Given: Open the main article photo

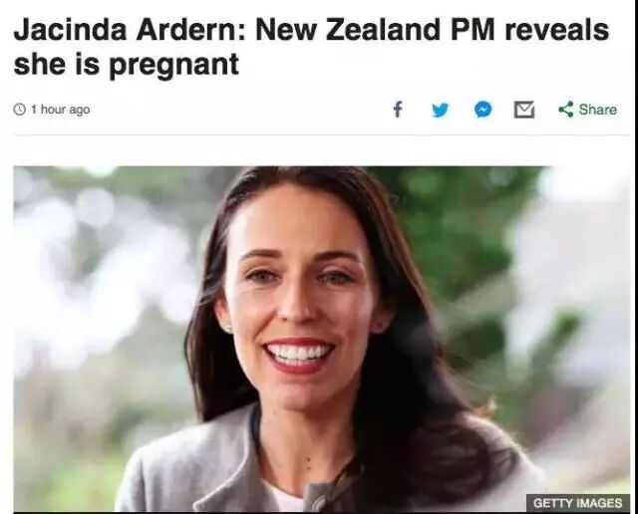Looking at the screenshot, I should [x=321, y=339].
